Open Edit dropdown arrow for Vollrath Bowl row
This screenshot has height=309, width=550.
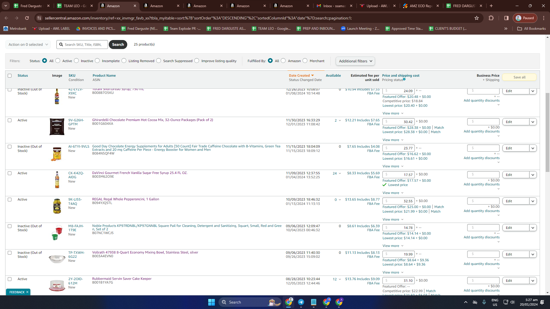point(533,254)
